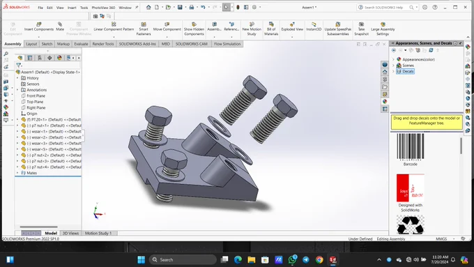474x267 pixels.
Task: Click Insert Components tool
Action: [x=39, y=26]
